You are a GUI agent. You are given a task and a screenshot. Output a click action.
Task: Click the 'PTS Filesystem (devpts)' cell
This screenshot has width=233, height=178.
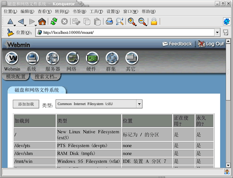(89, 145)
